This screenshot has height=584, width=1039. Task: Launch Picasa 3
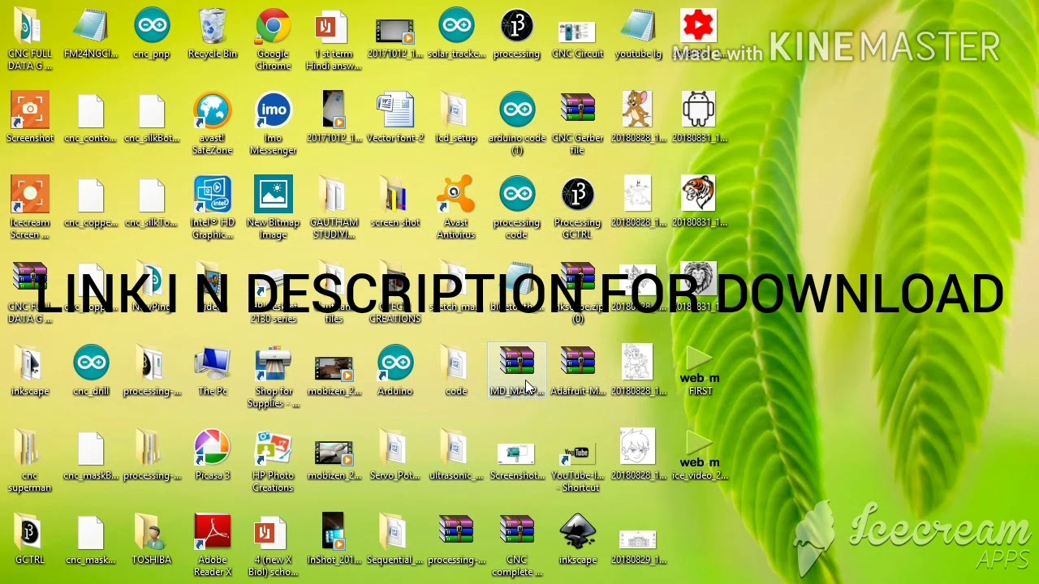tap(213, 456)
